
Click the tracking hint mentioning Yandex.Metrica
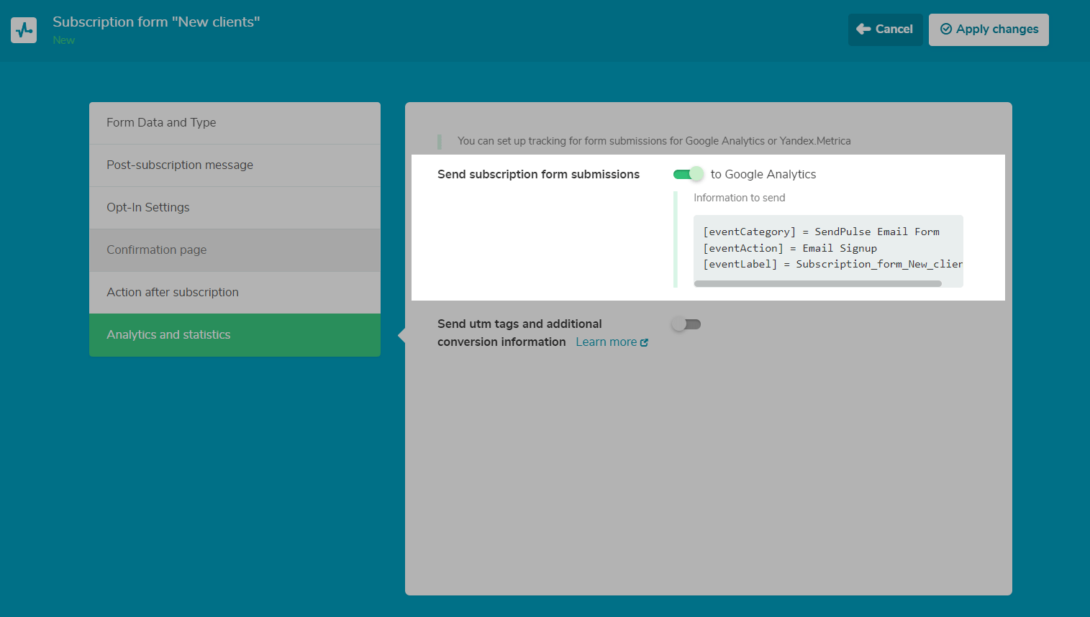[654, 141]
